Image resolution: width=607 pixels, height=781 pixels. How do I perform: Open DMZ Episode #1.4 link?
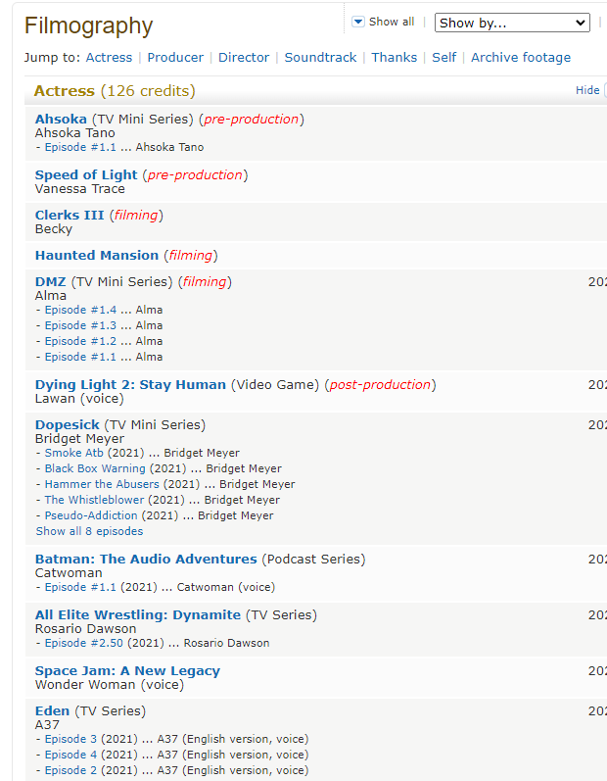tap(80, 310)
